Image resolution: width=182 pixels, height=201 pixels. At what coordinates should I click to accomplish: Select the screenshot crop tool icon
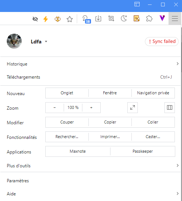(111, 18)
